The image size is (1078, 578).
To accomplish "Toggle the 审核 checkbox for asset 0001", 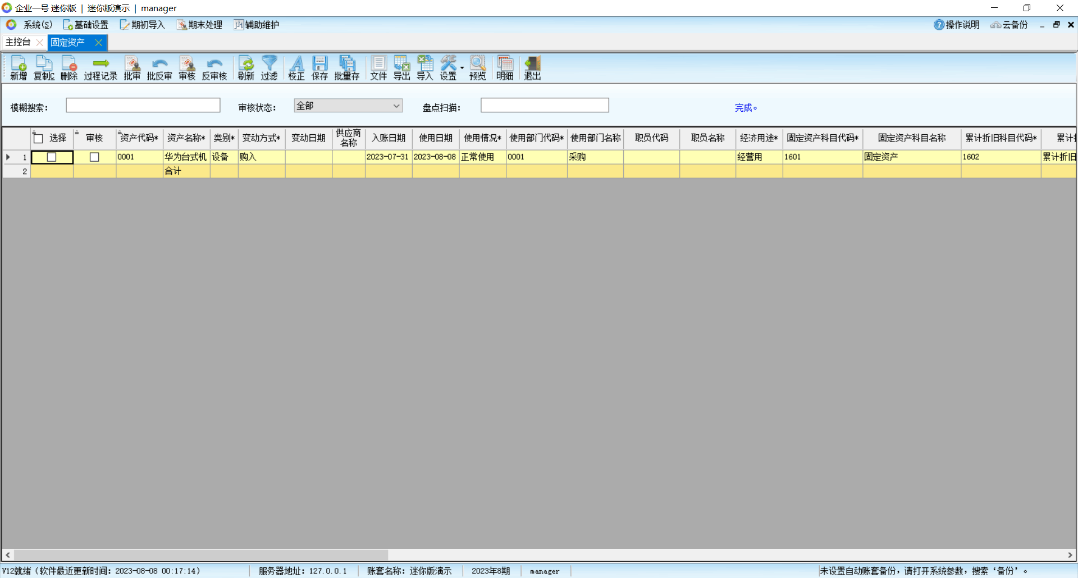I will coord(94,157).
